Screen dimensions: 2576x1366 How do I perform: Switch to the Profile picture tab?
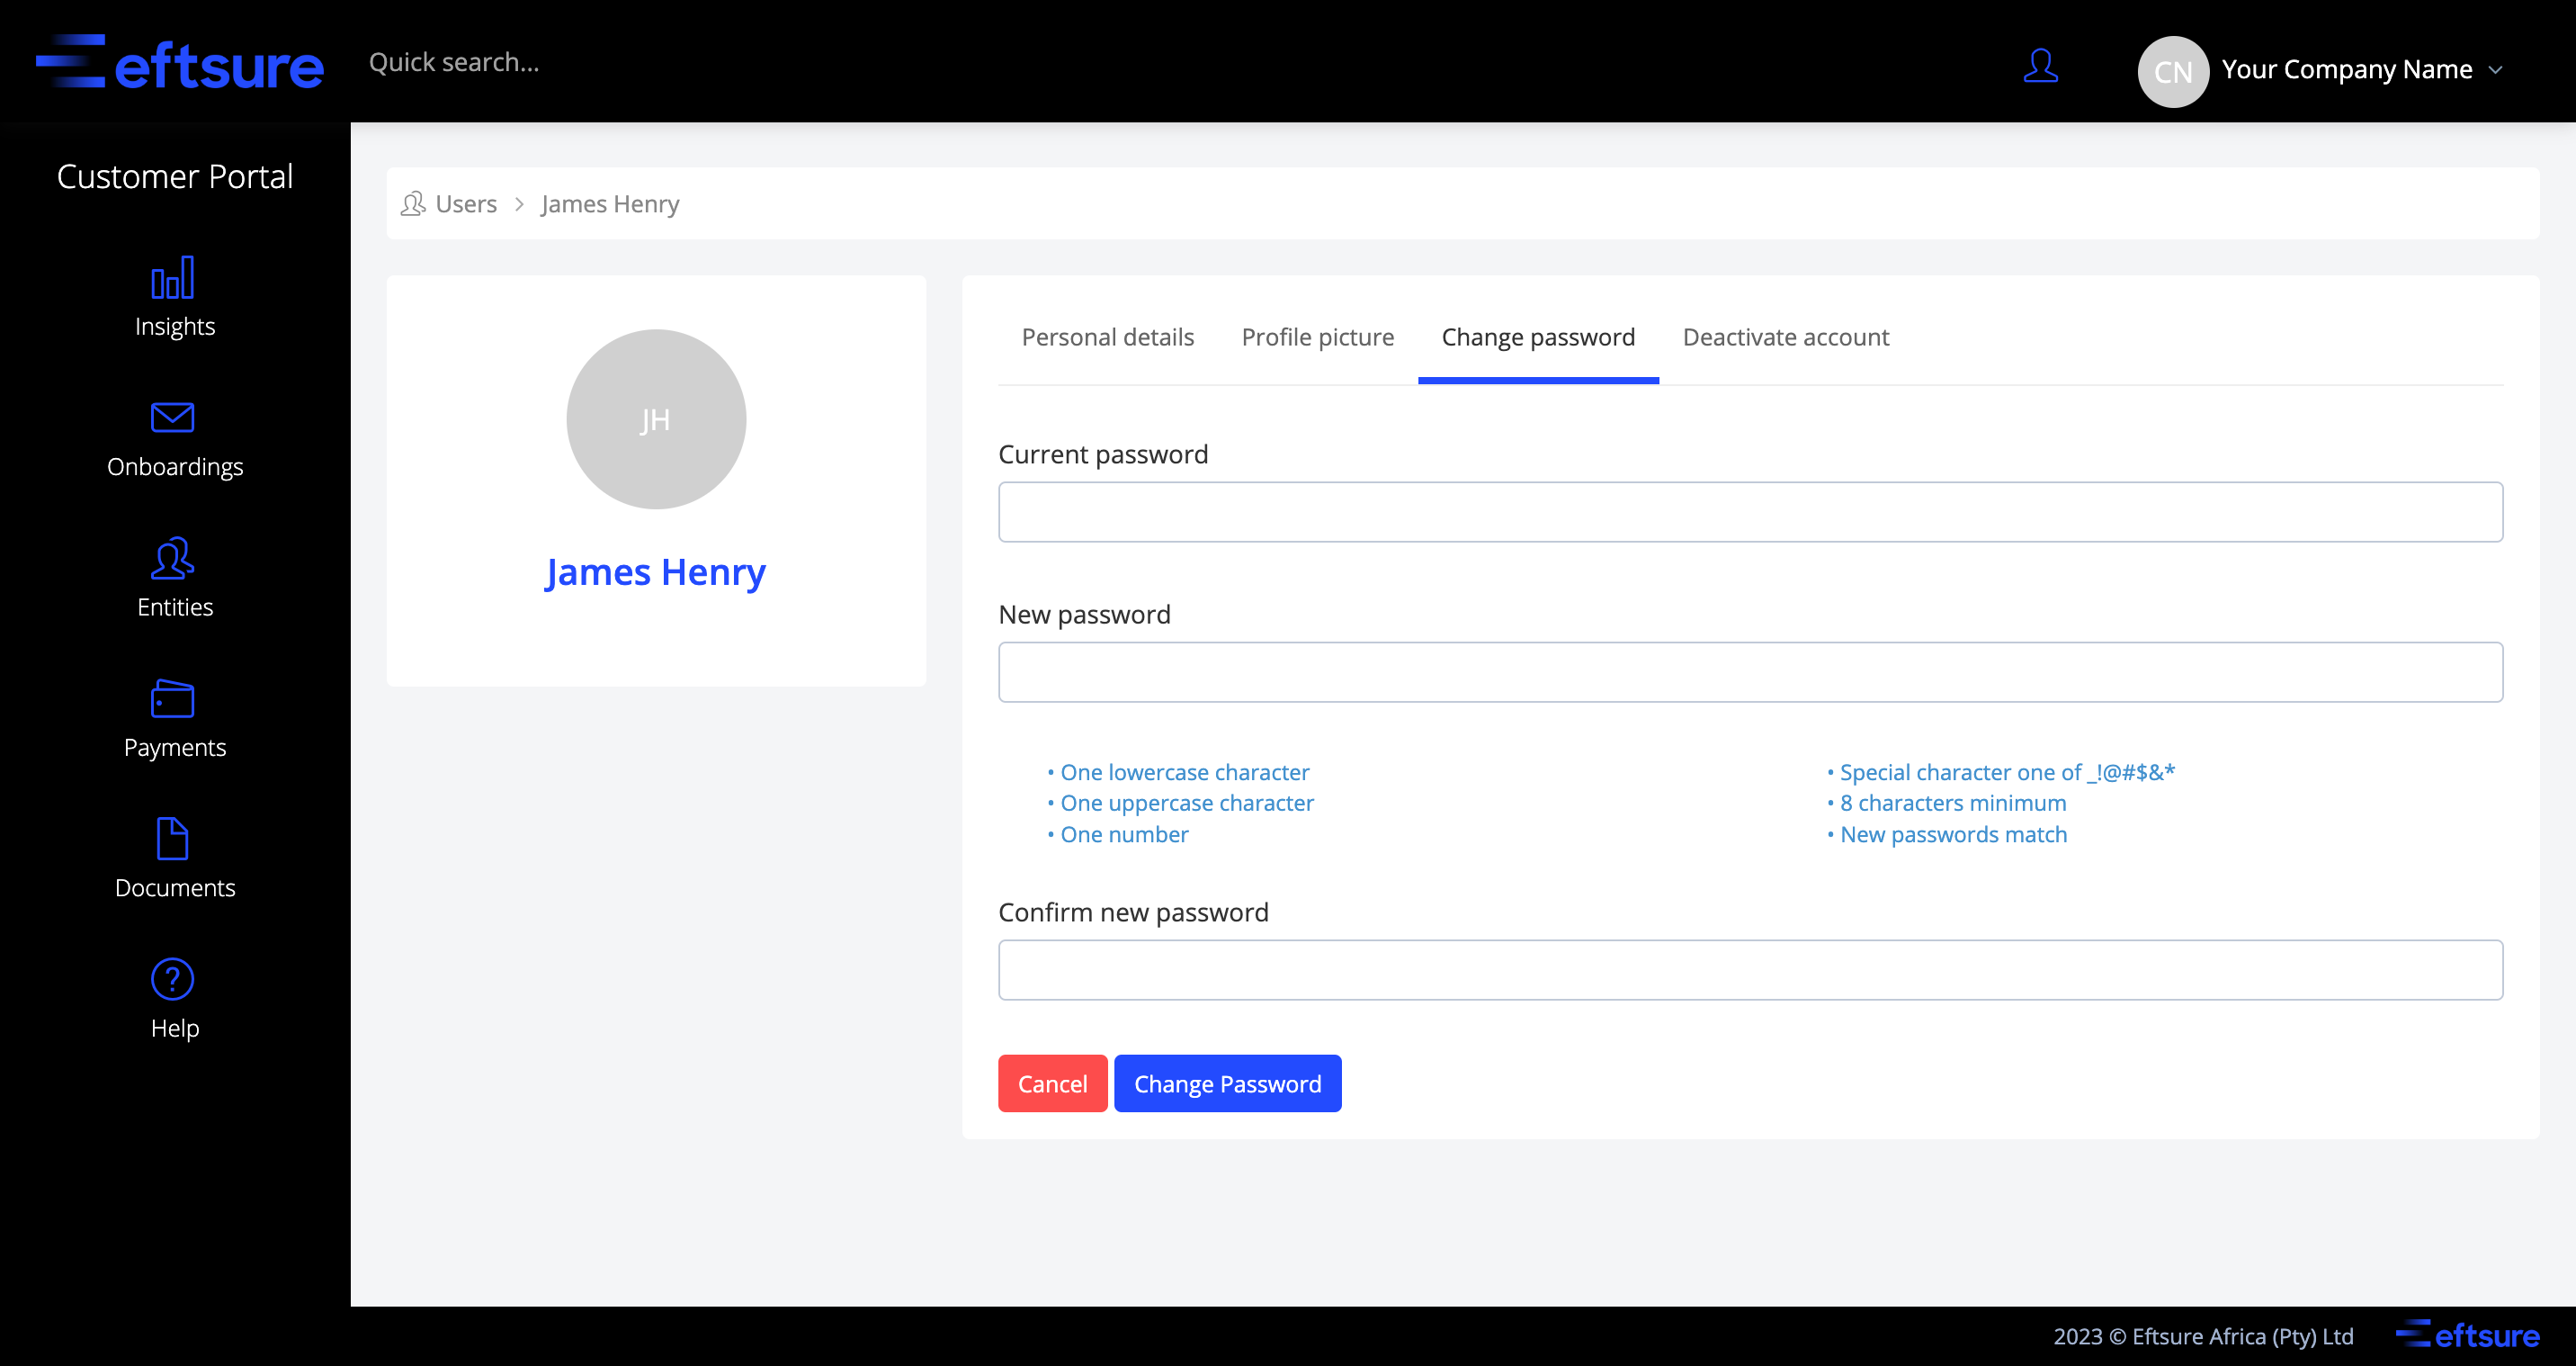pos(1318,337)
